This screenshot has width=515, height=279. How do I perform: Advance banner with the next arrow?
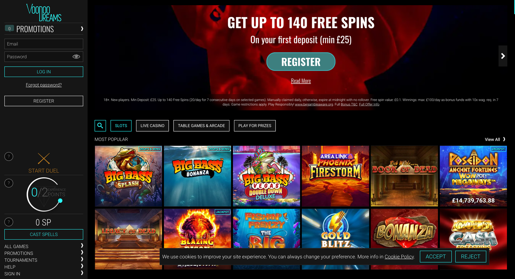(503, 56)
